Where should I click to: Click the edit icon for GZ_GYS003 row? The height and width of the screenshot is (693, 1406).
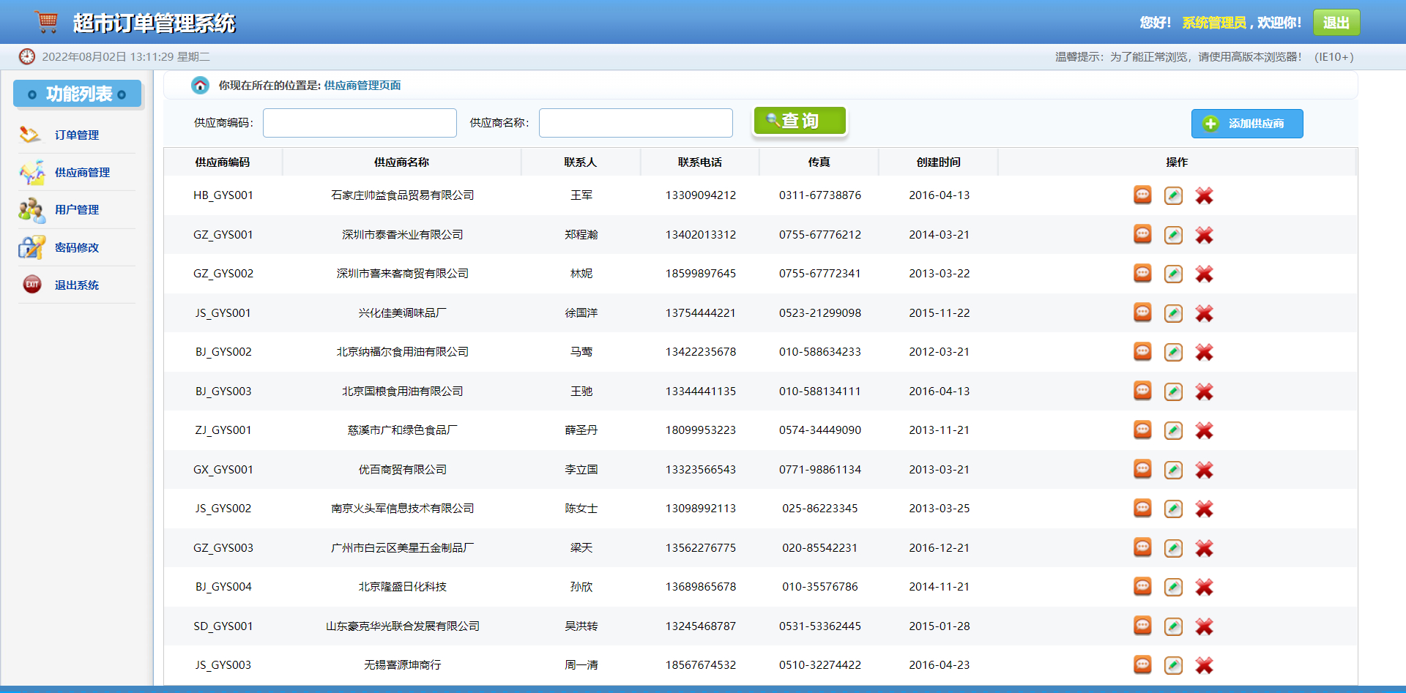pyautogui.click(x=1173, y=547)
